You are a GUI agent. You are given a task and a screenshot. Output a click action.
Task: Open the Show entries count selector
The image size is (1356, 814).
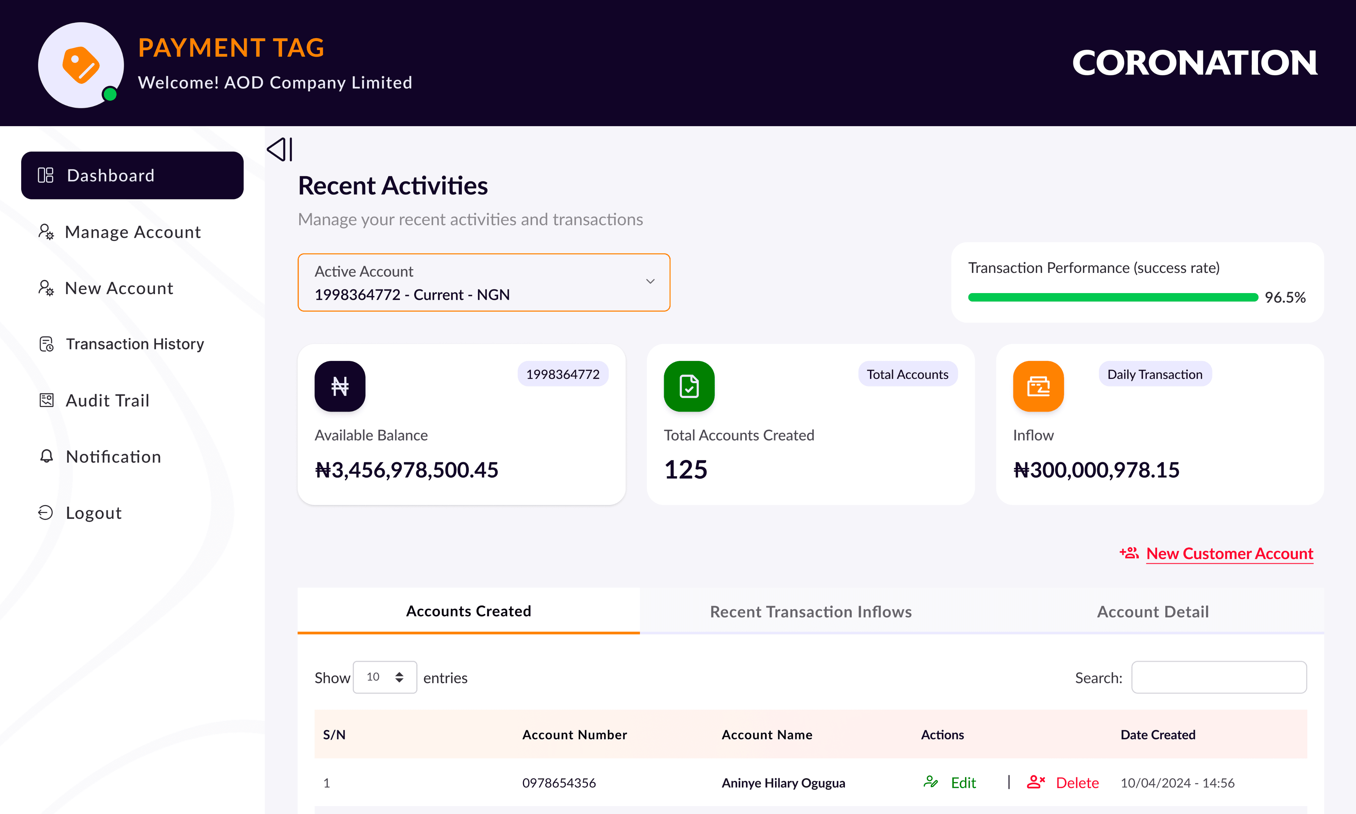(x=385, y=678)
